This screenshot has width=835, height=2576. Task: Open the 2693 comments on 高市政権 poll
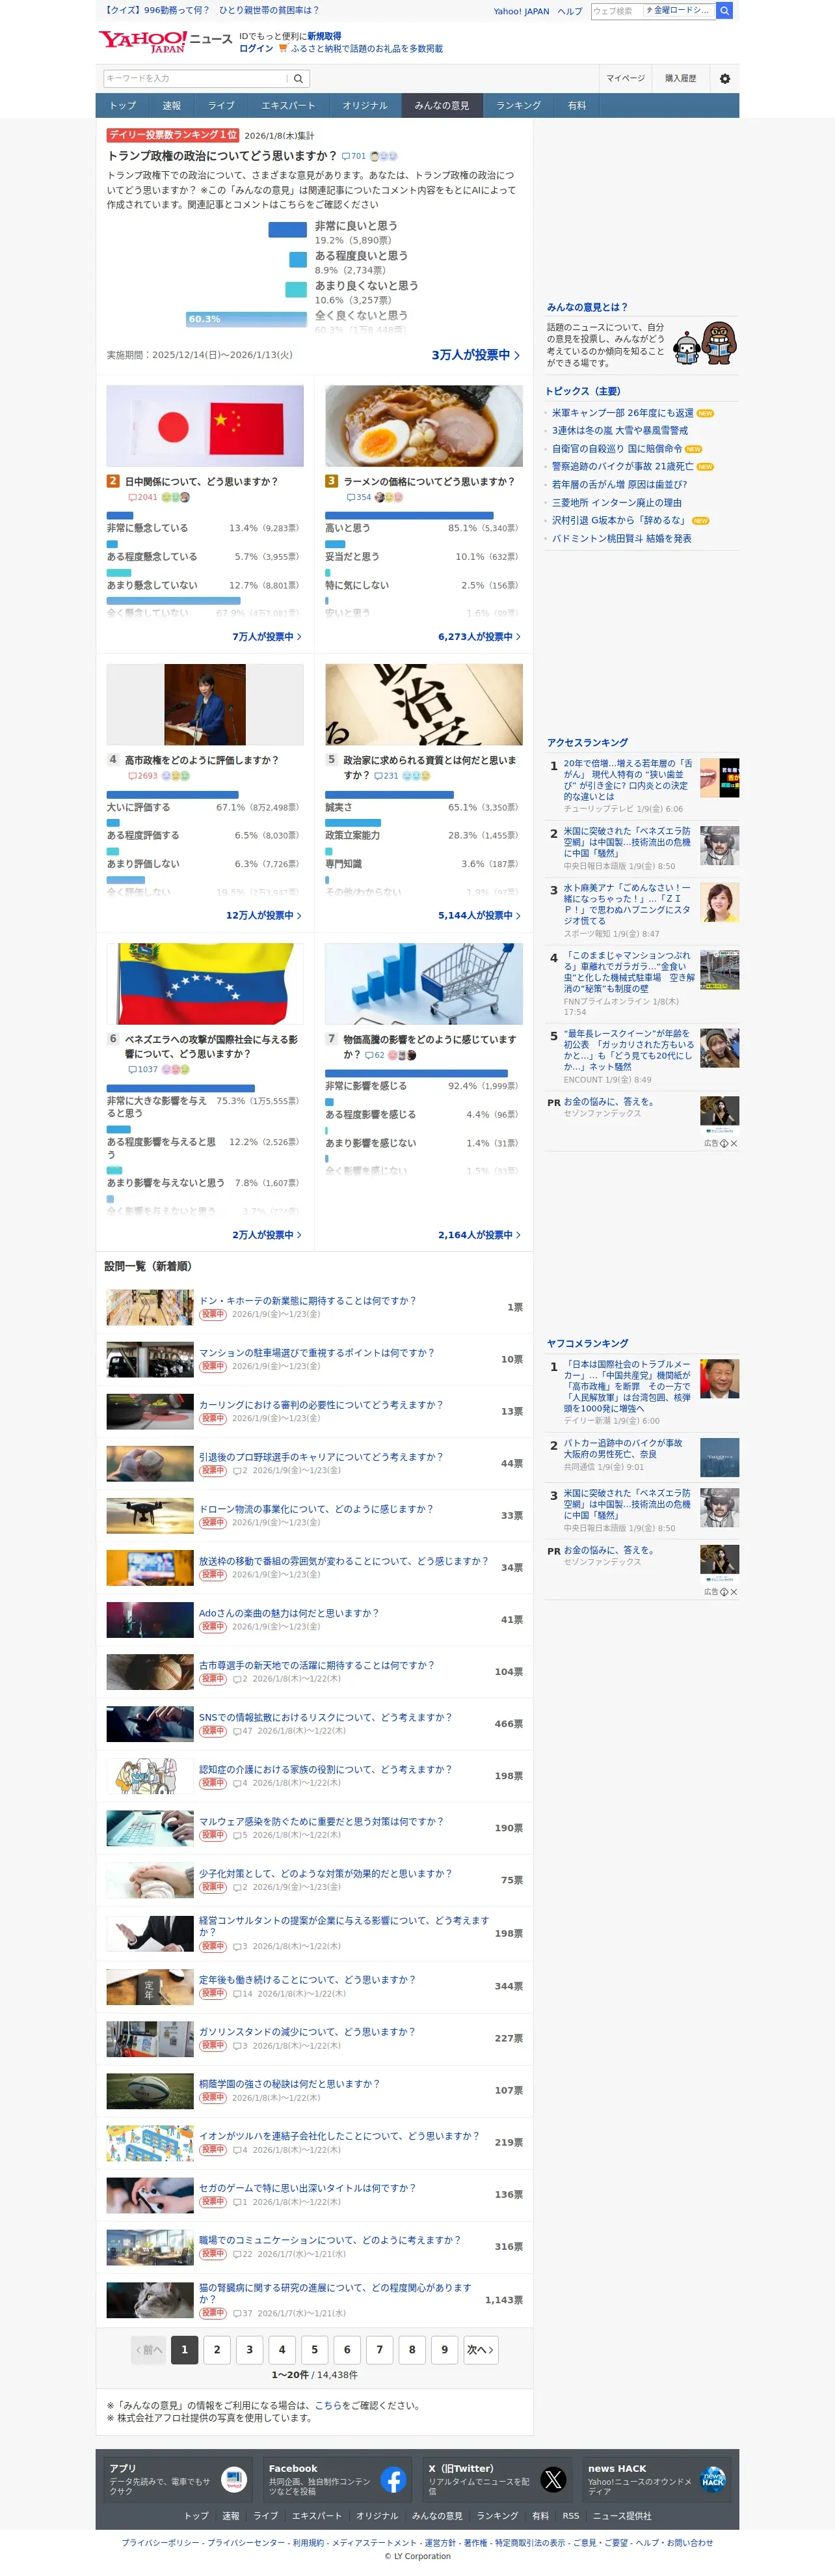click(x=143, y=776)
